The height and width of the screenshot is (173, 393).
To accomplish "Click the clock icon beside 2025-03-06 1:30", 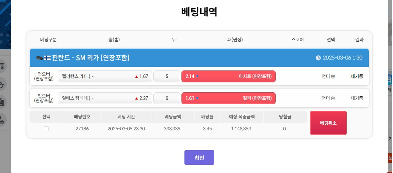I will 318,58.
